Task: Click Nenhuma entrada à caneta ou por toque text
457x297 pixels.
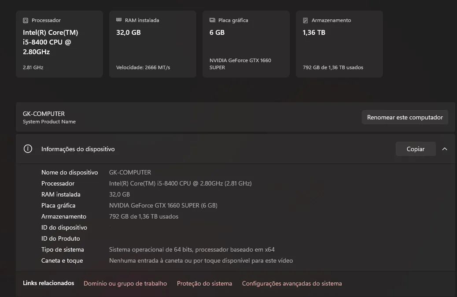Action: pos(201,260)
